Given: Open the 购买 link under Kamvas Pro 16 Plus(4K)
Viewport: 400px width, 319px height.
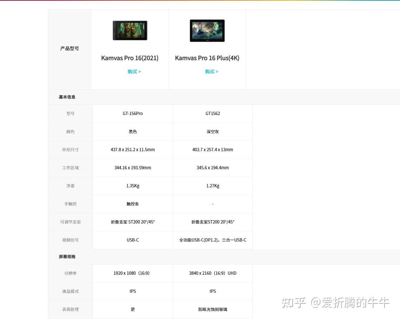Looking at the screenshot, I should tap(212, 72).
